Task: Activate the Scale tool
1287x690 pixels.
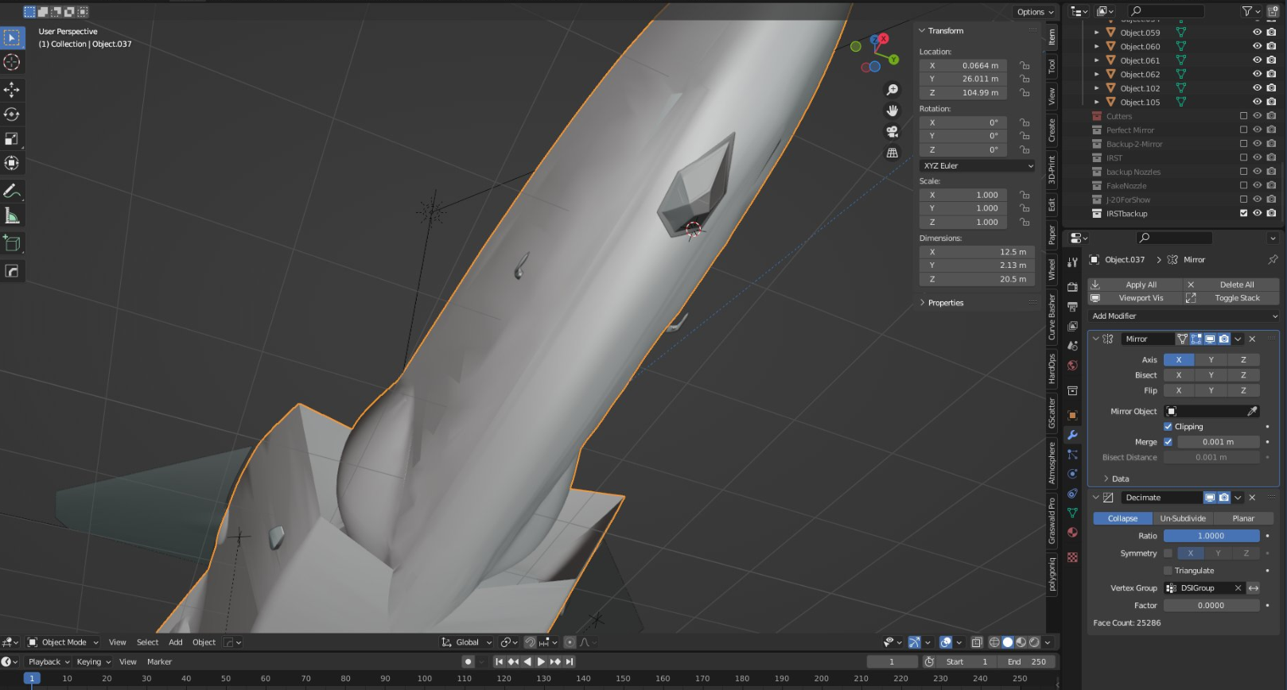Action: pyautogui.click(x=12, y=139)
